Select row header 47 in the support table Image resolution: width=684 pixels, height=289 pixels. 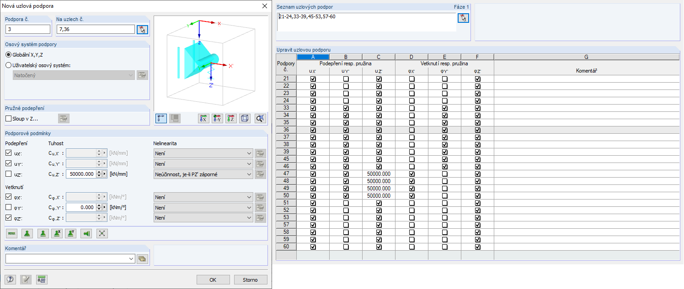coord(286,174)
